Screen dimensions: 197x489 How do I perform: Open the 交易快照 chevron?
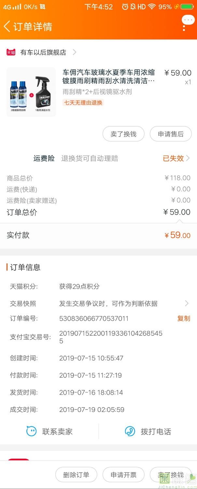[187, 304]
